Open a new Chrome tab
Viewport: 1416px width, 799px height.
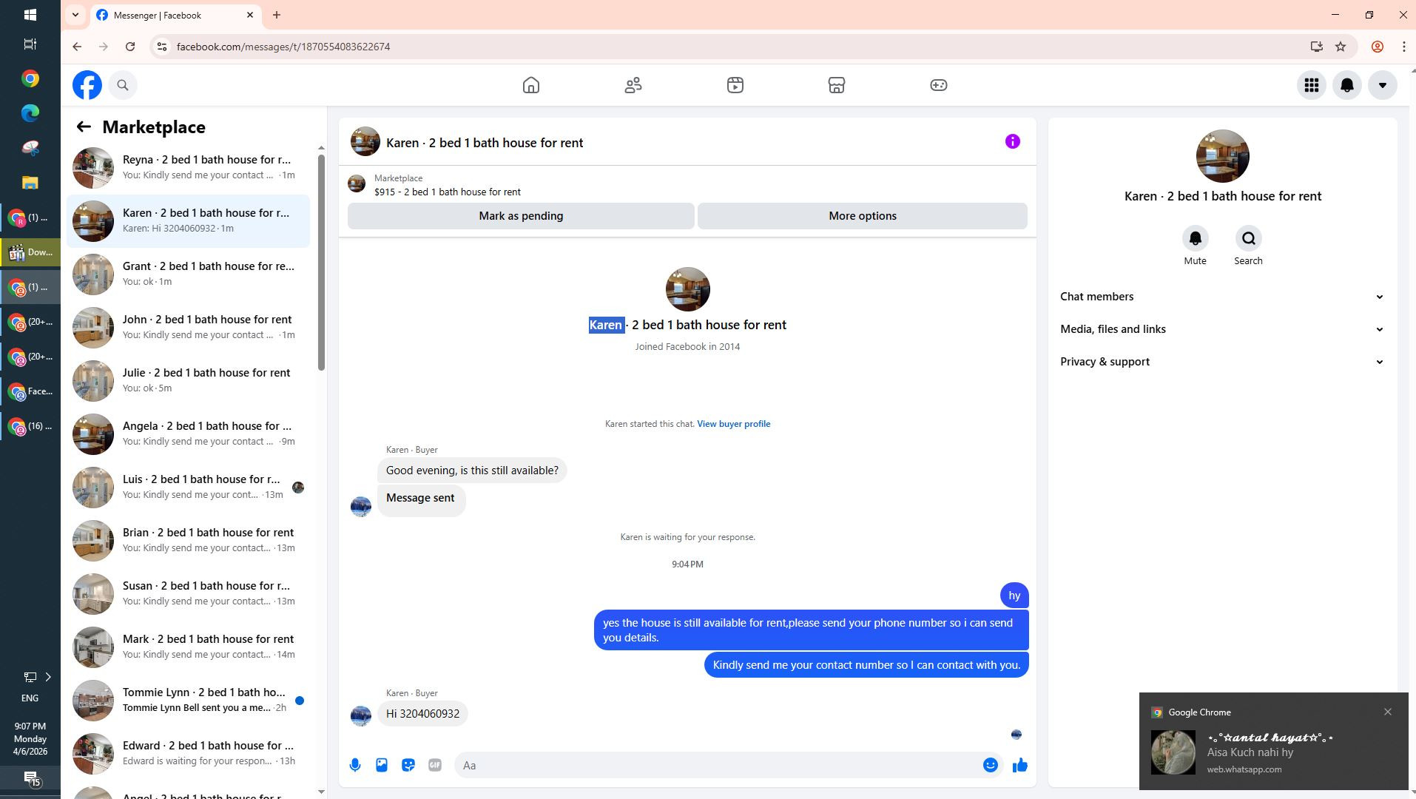coord(277,15)
